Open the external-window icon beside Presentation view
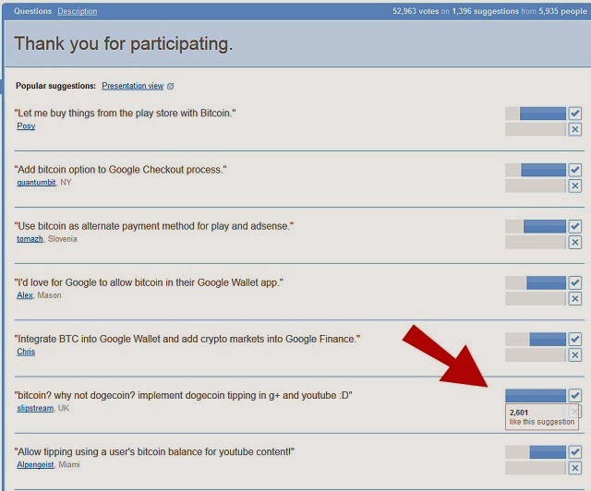591x491 pixels. point(170,86)
